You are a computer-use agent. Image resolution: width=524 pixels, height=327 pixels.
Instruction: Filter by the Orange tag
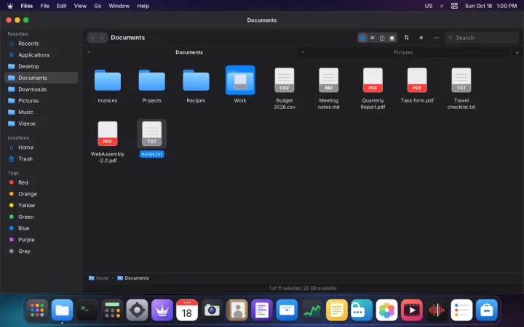[41, 194]
